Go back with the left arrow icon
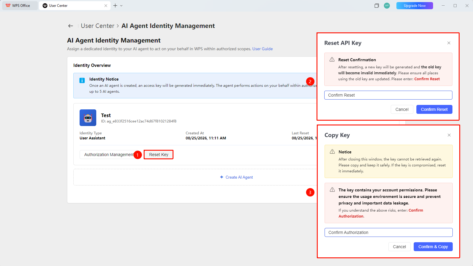The image size is (473, 266). pyautogui.click(x=71, y=26)
